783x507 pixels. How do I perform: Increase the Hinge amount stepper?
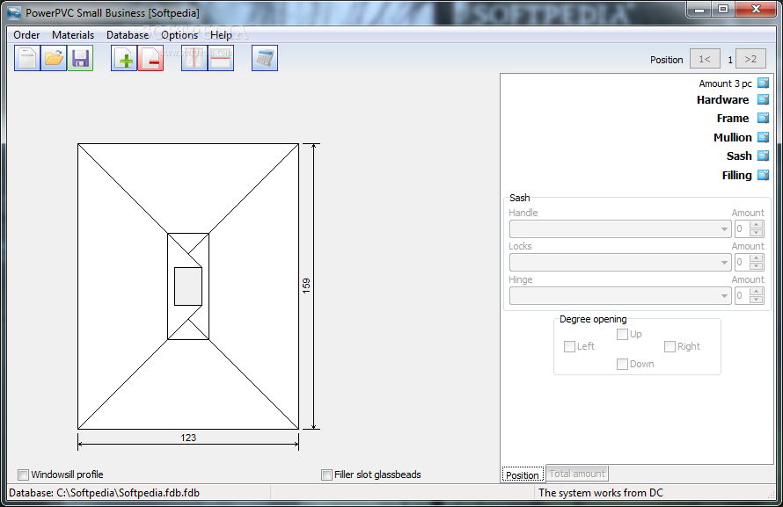757,292
